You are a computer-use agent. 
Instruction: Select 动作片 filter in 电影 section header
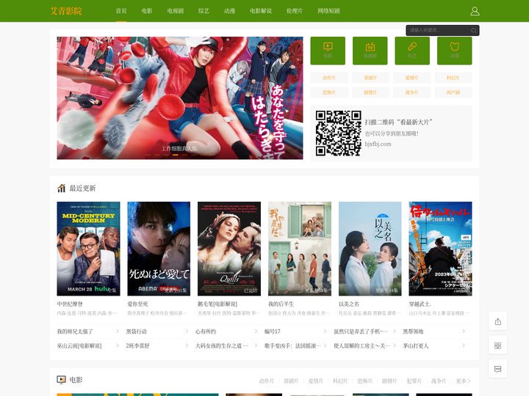pyautogui.click(x=267, y=381)
